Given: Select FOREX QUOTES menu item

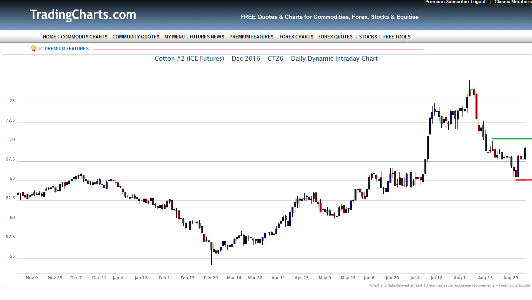Looking at the screenshot, I should coord(335,37).
